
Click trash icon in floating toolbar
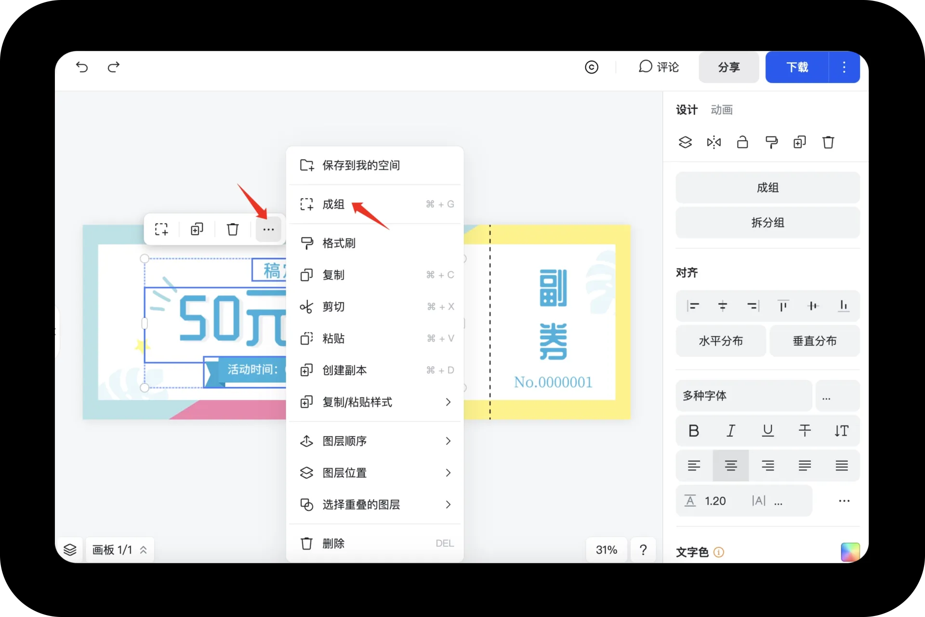pos(233,229)
